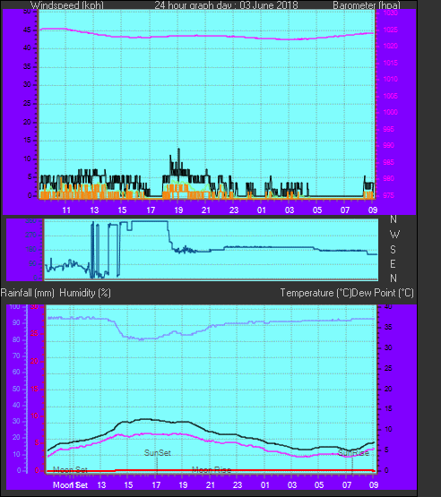Click the hour 23 tick on temperature graph
The height and width of the screenshot is (497, 441).
[x=238, y=485]
